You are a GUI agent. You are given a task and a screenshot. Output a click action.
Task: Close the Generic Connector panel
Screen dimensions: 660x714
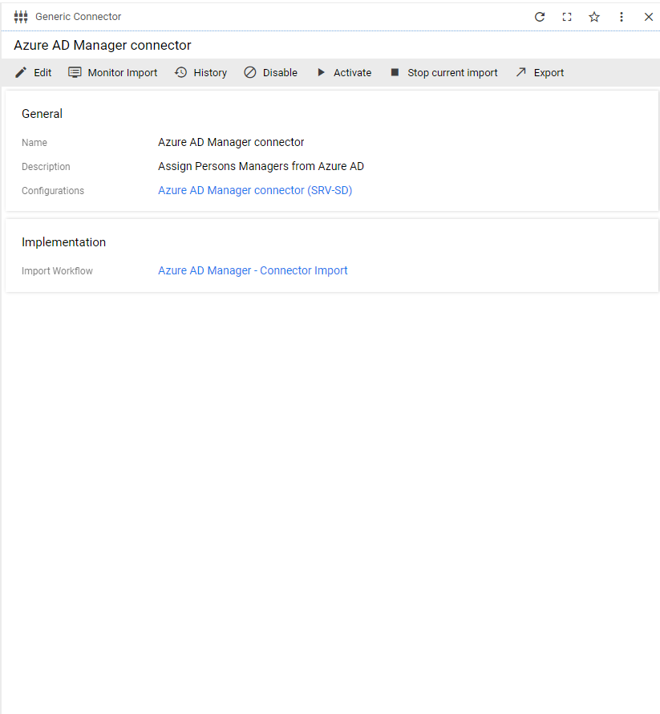(649, 17)
